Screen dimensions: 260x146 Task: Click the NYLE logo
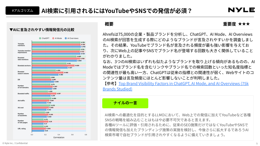pos(241,10)
